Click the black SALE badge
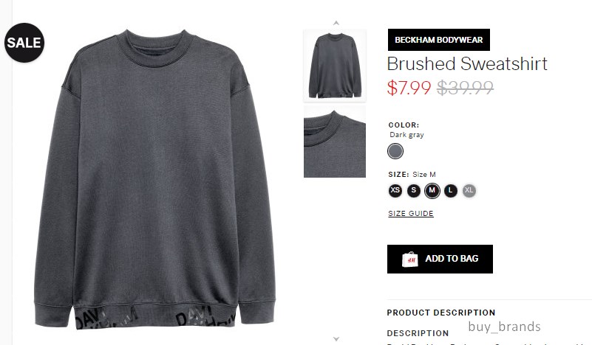The width and height of the screenshot is (592, 345). coord(24,43)
